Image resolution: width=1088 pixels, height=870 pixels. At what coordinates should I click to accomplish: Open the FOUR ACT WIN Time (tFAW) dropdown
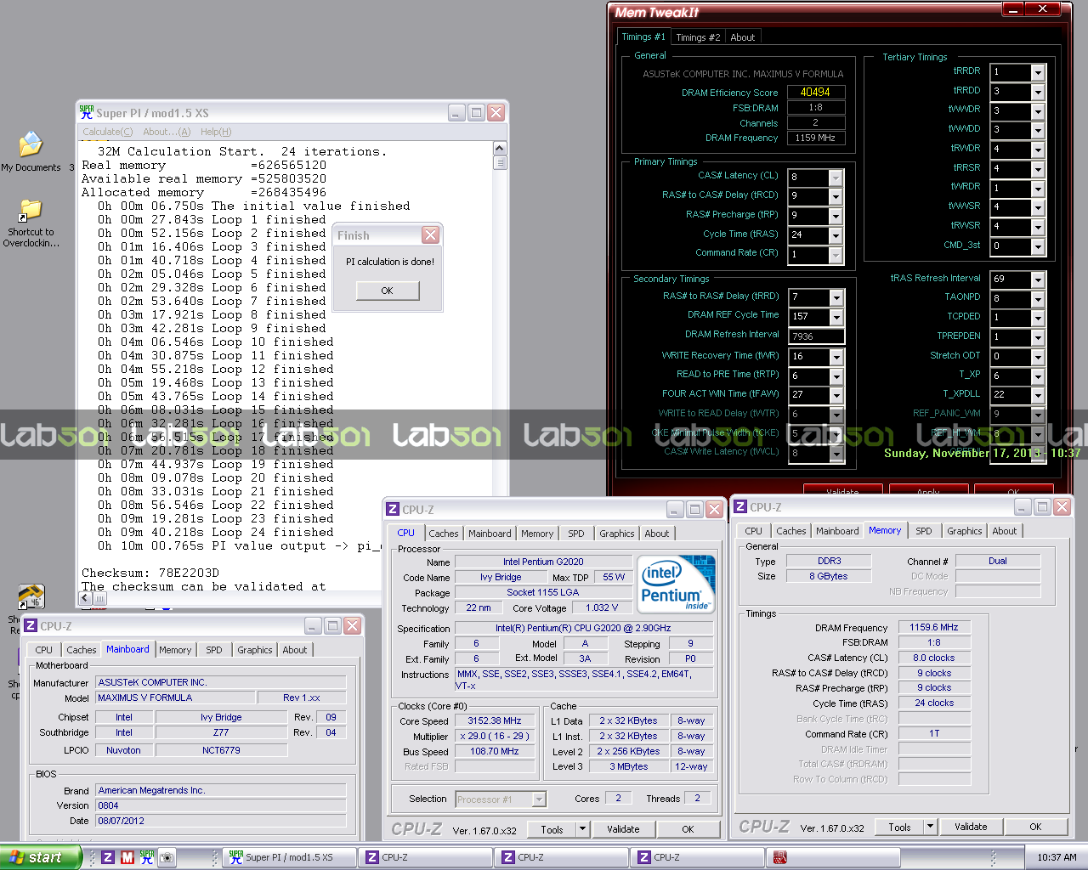(x=836, y=395)
